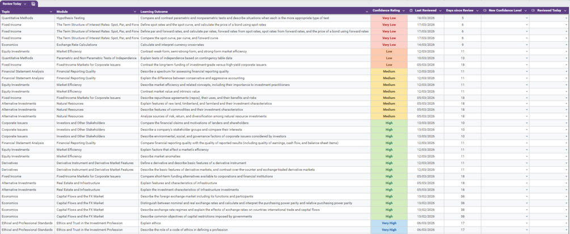Open the Confidence Rating column filter chevron
This screenshot has height=234, width=570.
pos(403,11)
